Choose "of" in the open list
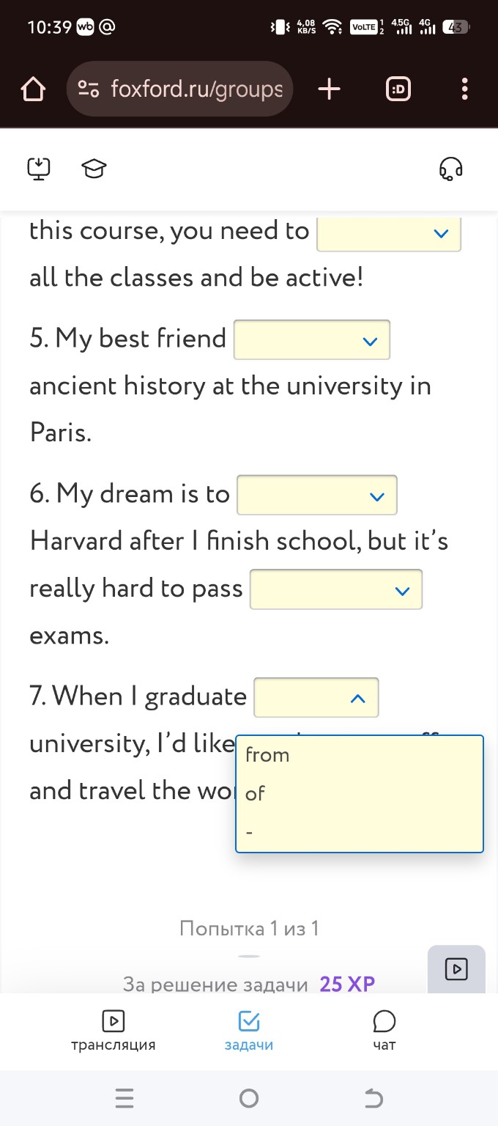 click(256, 793)
